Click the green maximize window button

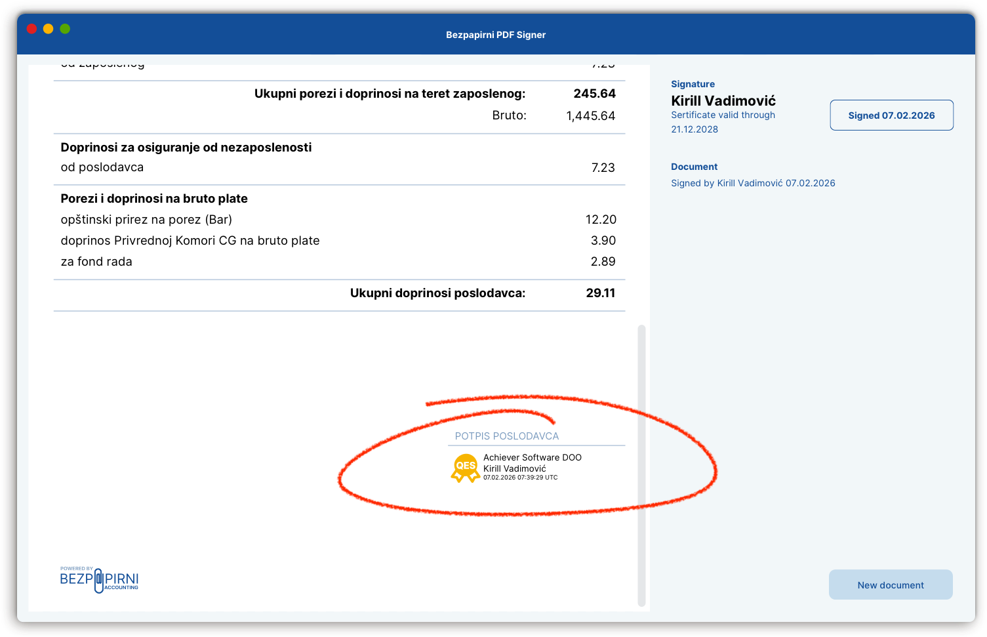pos(65,29)
